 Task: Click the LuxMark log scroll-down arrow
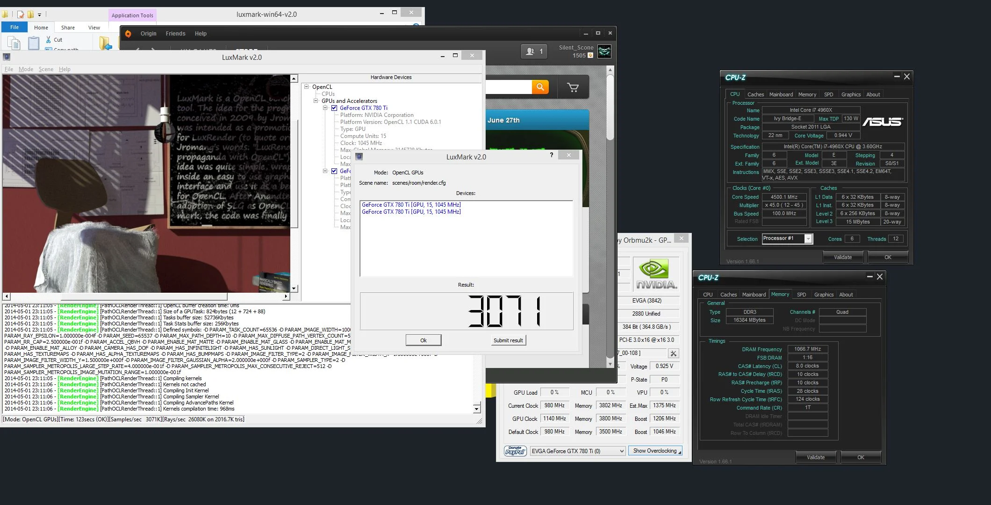pos(476,409)
